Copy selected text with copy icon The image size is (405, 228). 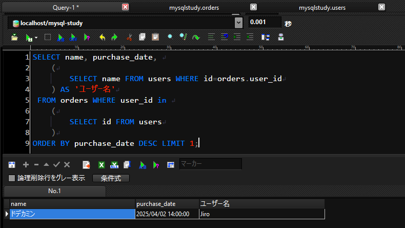point(143,37)
